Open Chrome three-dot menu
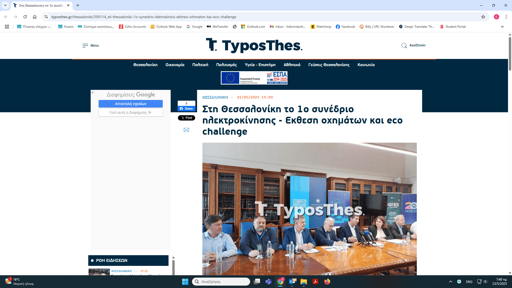 click(506, 17)
